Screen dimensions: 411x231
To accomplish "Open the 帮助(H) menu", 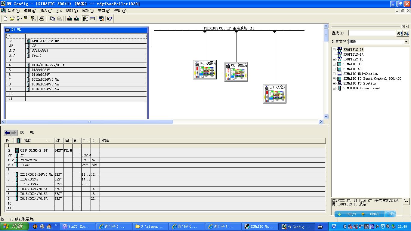I will 120,11.
